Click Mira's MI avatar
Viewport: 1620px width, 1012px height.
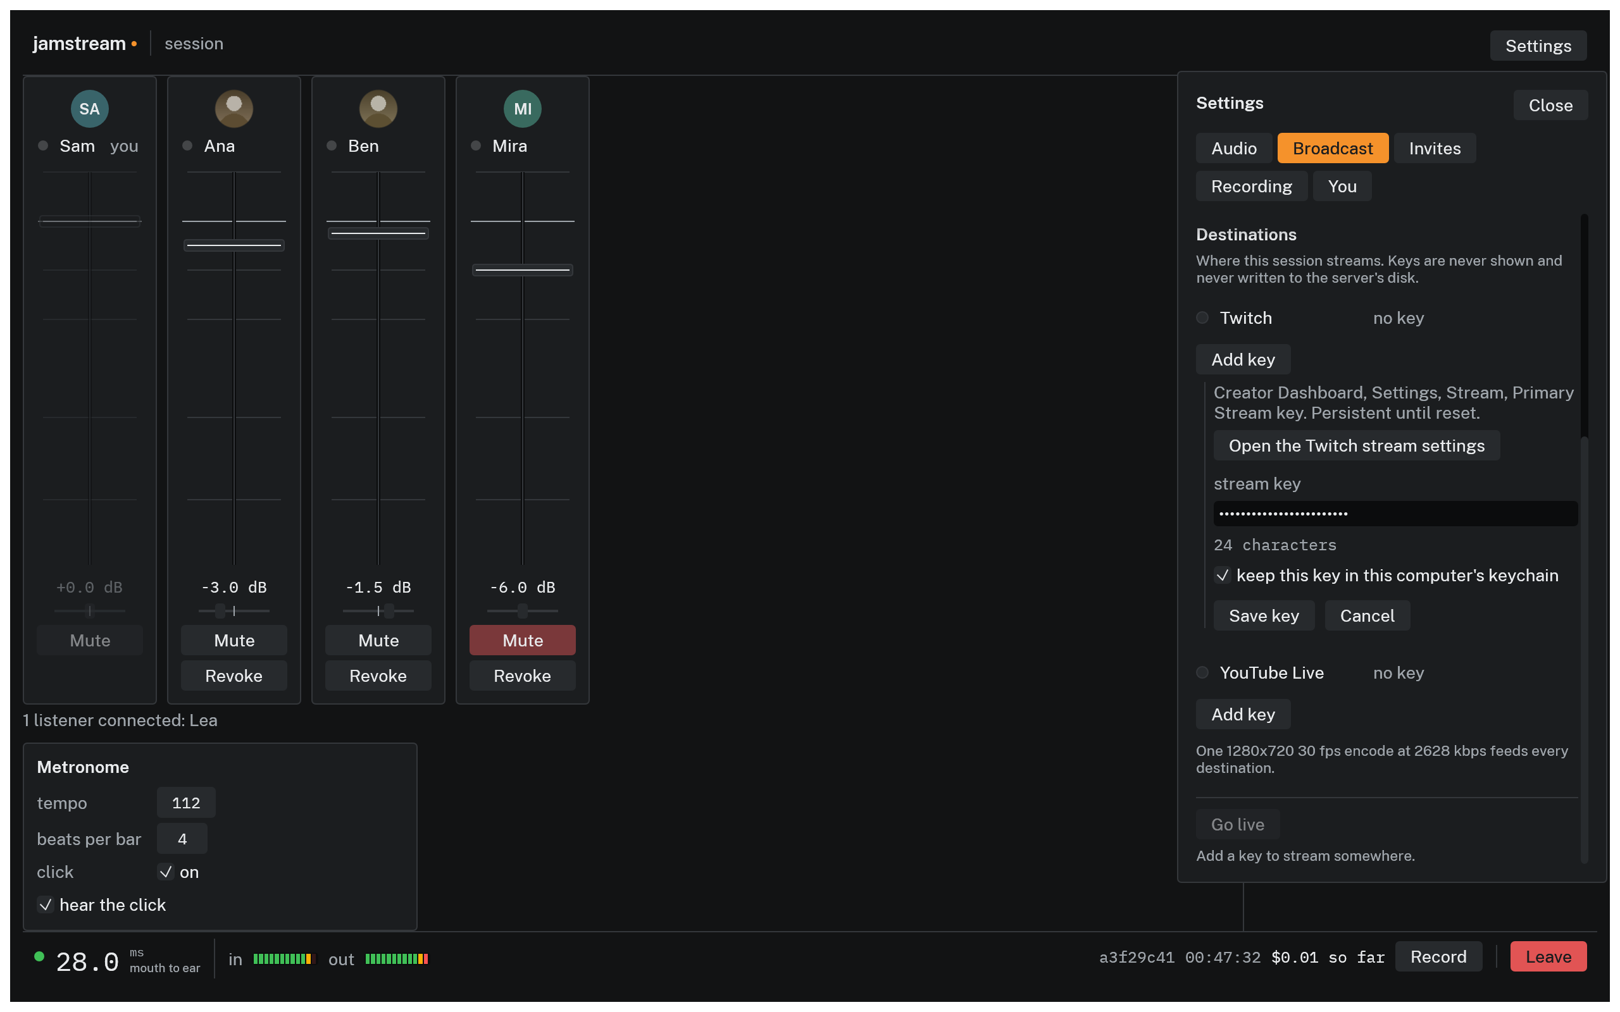click(522, 108)
